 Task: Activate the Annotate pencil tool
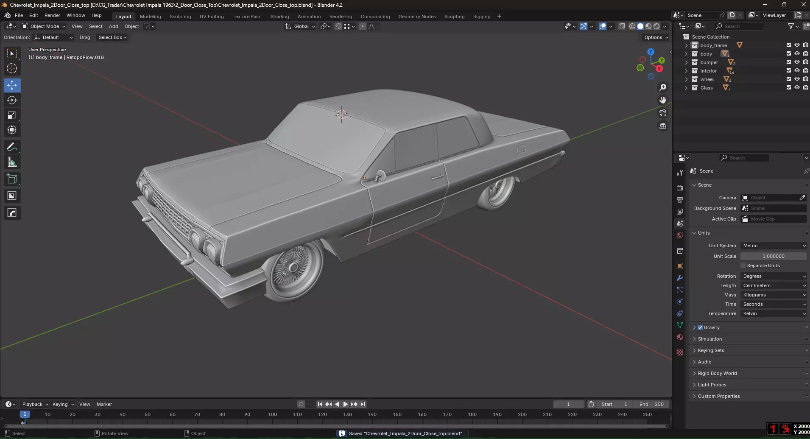[x=12, y=147]
